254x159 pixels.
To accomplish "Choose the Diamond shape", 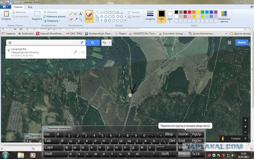I will click(x=102, y=16).
